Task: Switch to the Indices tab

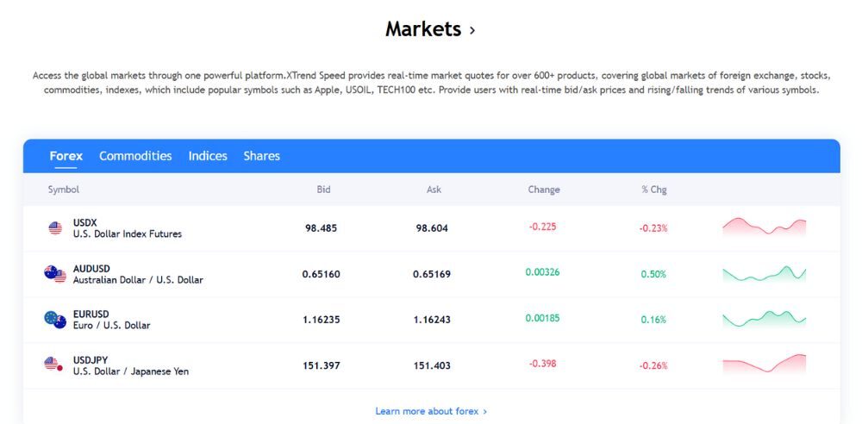Action: click(x=208, y=156)
